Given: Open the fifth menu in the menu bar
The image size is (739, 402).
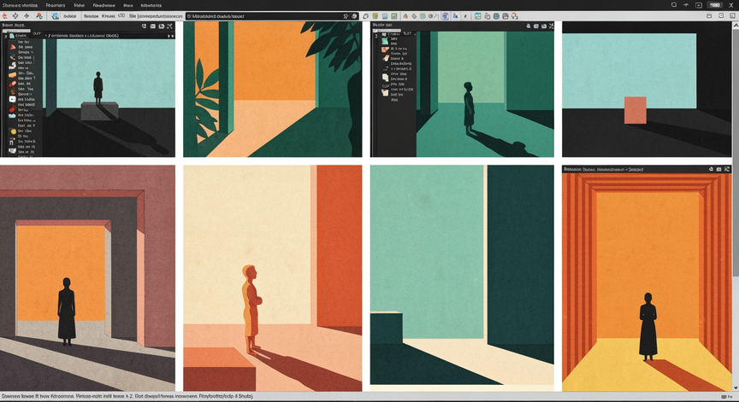Looking at the screenshot, I should point(127,5).
